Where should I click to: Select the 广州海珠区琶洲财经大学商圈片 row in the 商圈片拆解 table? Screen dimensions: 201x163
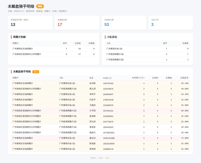pyautogui.click(x=53, y=54)
